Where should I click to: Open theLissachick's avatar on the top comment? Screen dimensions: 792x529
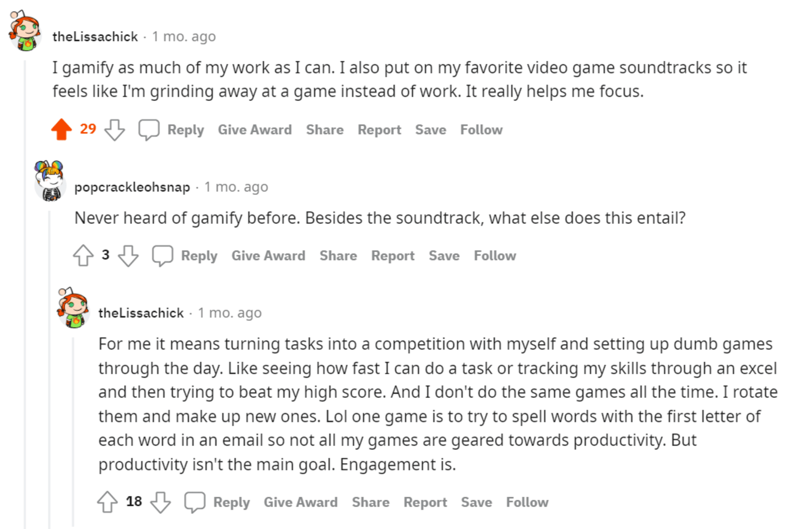click(25, 31)
